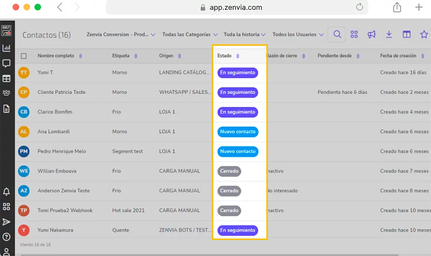Expand Todos los Usuarios dropdown

(298, 35)
